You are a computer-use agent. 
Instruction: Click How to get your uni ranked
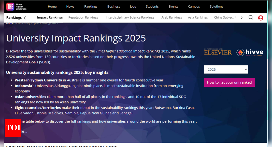pos(229,82)
